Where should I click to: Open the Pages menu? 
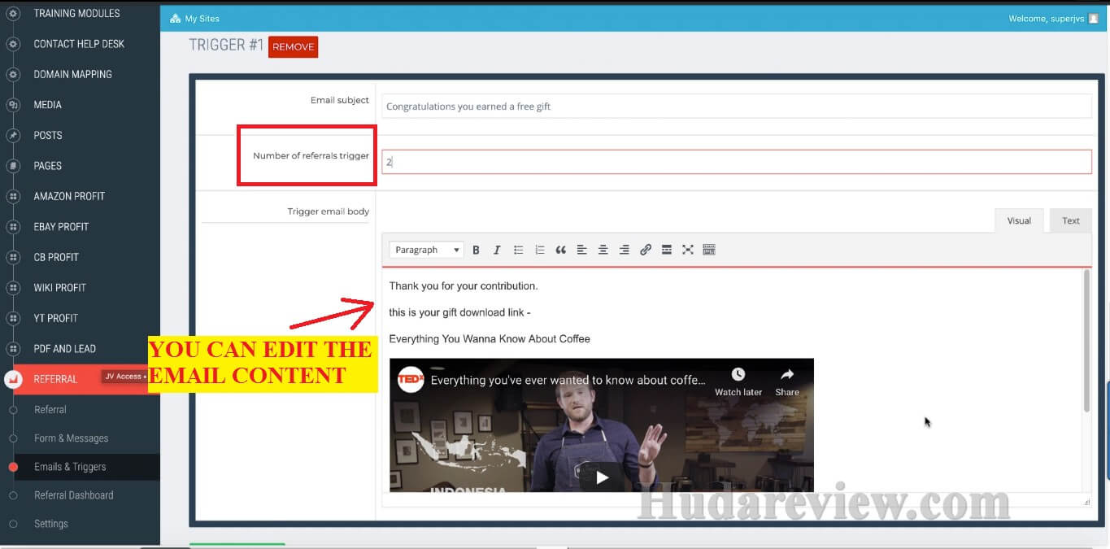pos(48,166)
